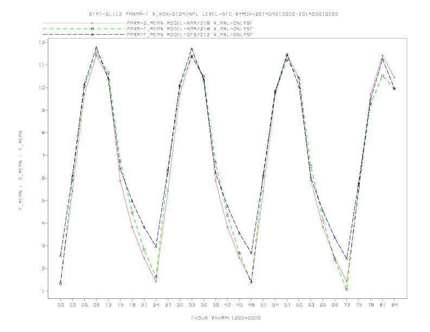
Task: Click the green circle data point at hour 72
Action: (x=346, y=289)
